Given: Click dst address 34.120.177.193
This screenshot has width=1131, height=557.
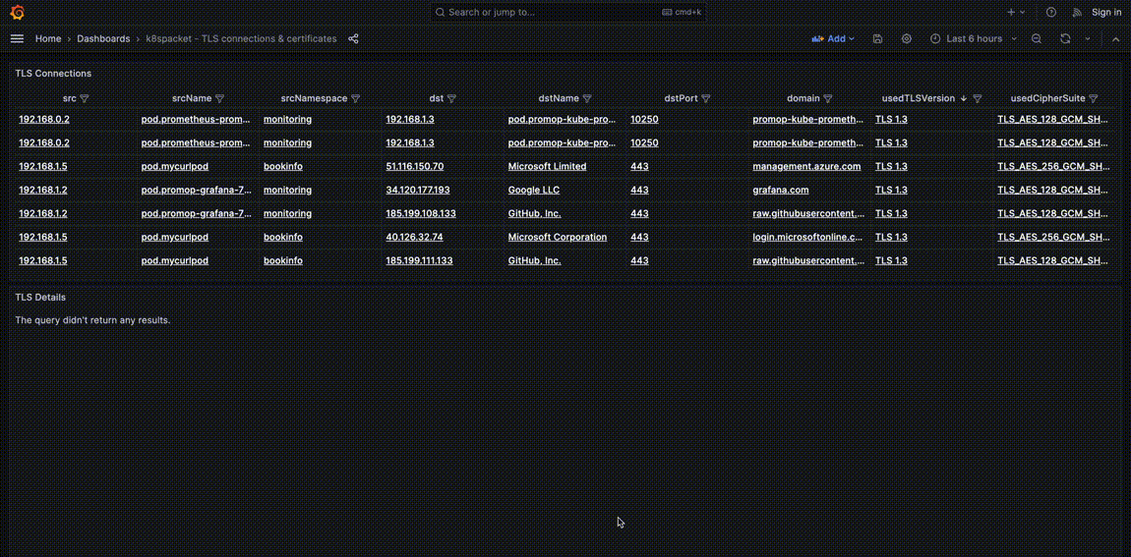Looking at the screenshot, I should (x=418, y=191).
